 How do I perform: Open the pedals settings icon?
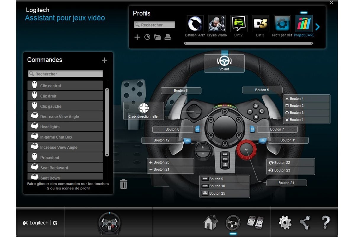click(x=255, y=222)
